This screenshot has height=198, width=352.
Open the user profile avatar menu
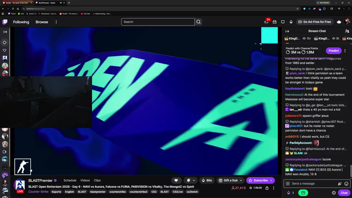347,21
